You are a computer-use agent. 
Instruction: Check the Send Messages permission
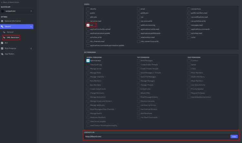coord(138,61)
